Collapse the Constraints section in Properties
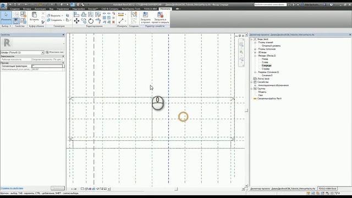The image size is (352, 198). [63, 56]
